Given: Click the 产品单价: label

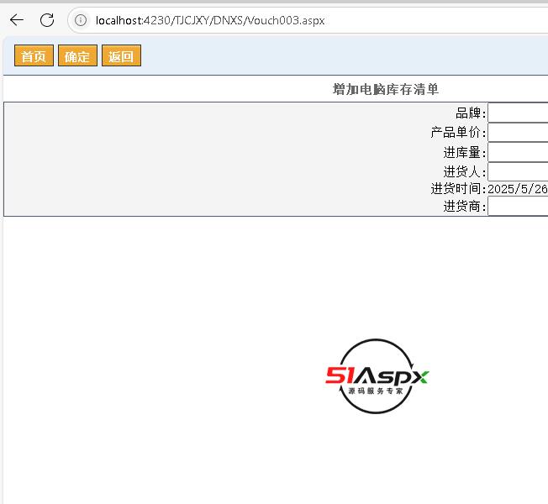Looking at the screenshot, I should tap(458, 133).
